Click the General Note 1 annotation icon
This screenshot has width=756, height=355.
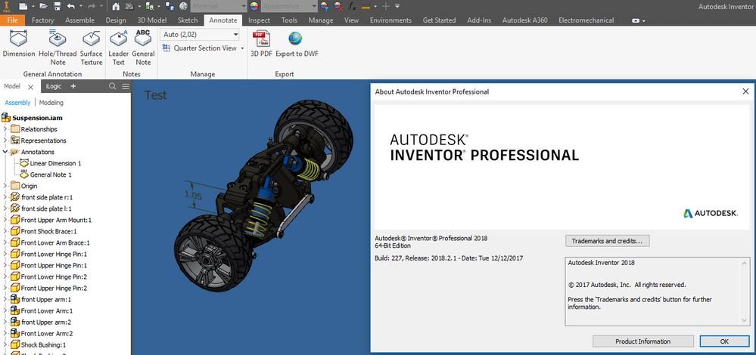(23, 174)
